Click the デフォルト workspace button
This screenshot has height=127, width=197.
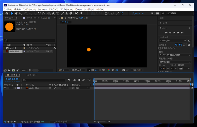click(136, 13)
